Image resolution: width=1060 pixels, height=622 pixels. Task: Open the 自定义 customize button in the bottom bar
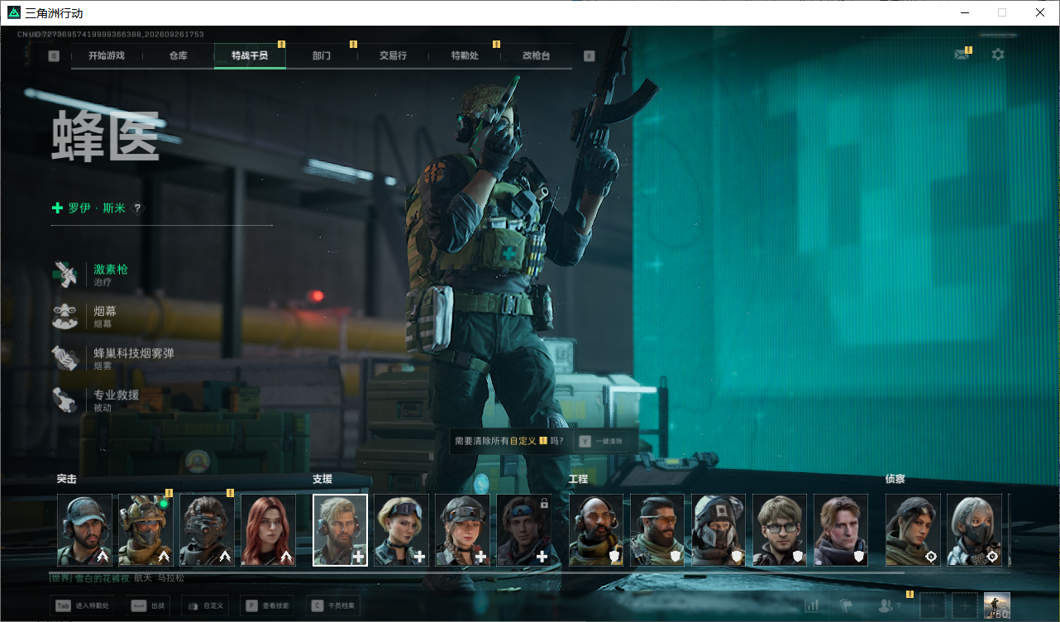205,605
